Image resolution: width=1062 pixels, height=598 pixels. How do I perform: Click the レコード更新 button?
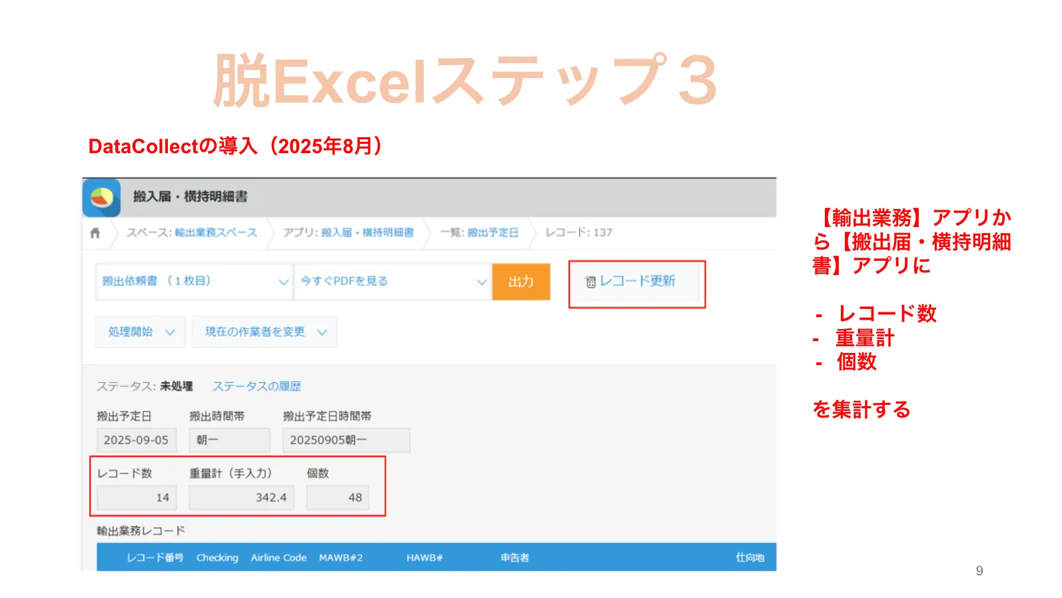636,282
